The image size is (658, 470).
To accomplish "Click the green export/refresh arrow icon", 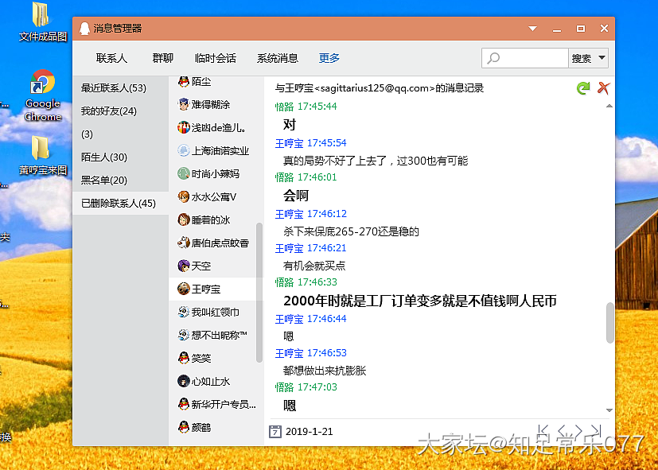I will tap(583, 88).
